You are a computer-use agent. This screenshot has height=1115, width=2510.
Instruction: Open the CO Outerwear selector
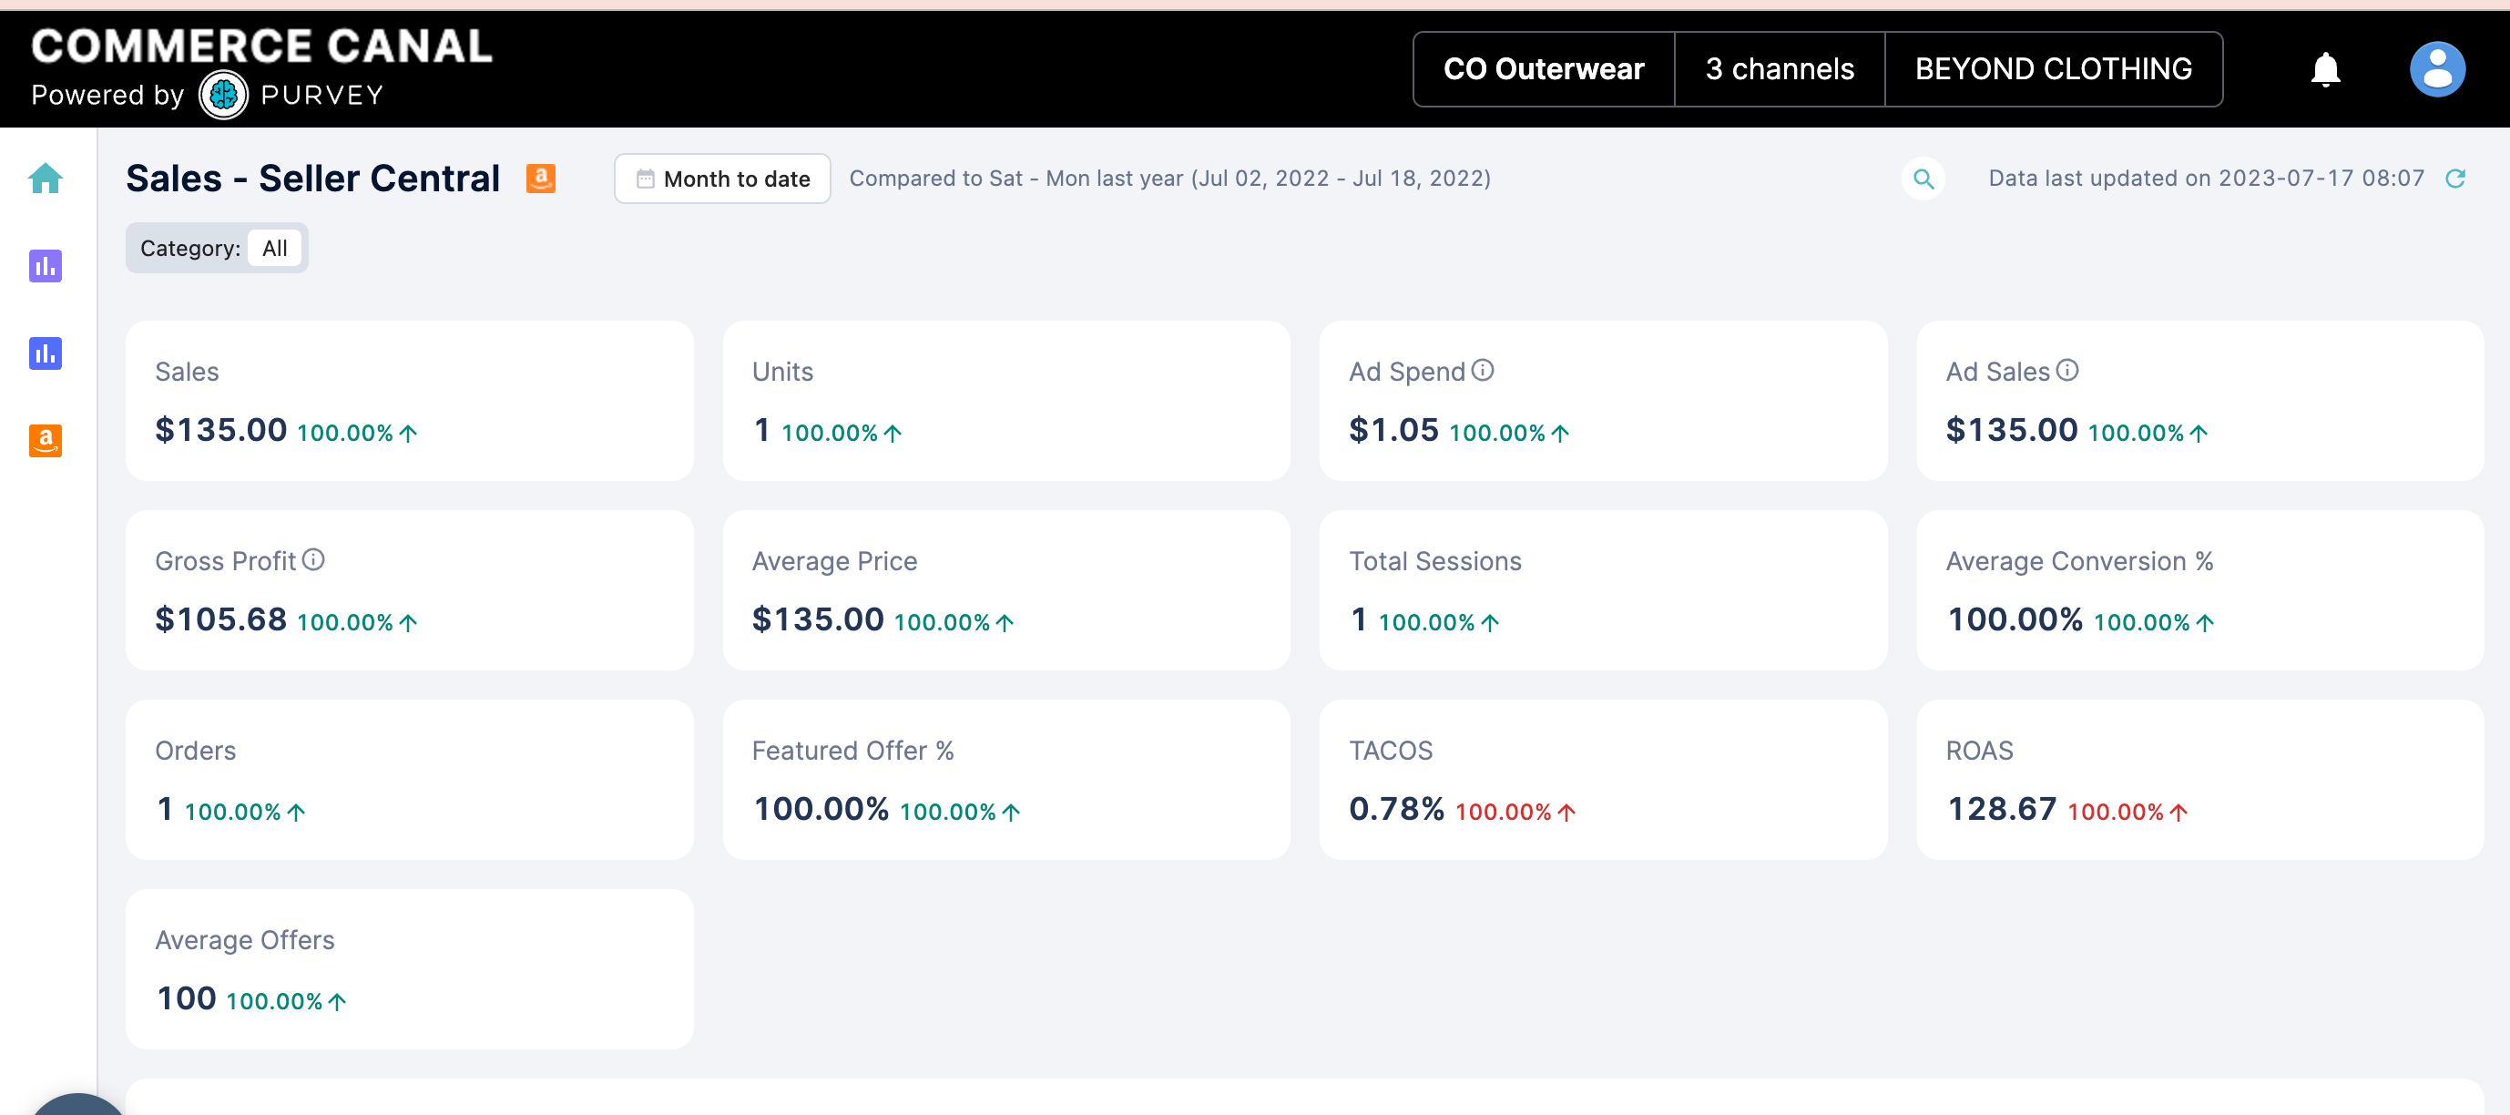click(1544, 69)
